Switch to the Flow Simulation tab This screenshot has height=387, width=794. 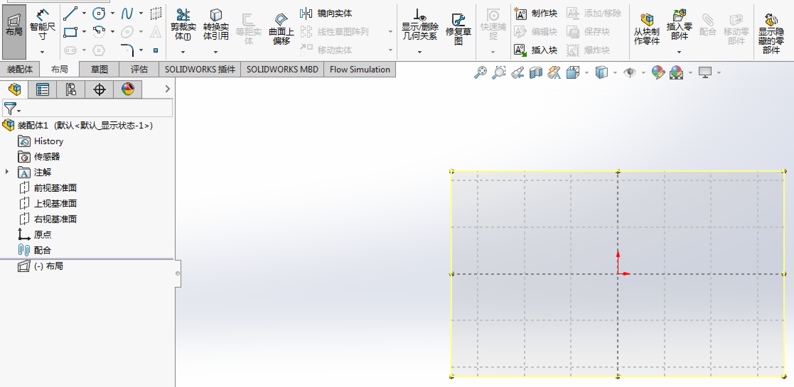tap(360, 69)
